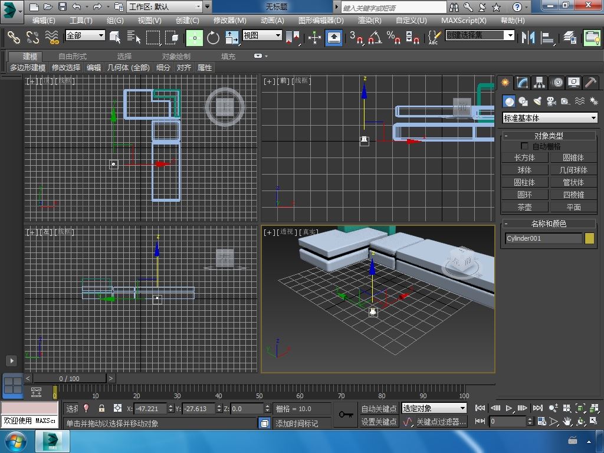
Task: Click the 圆柱体 cylinder button
Action: click(524, 182)
